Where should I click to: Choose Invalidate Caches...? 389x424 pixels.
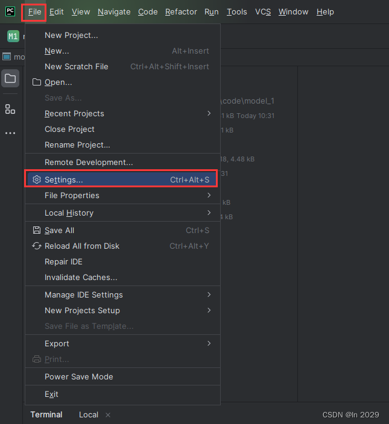pyautogui.click(x=122, y=278)
